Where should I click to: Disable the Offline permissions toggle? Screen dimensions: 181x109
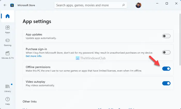[x=166, y=69]
